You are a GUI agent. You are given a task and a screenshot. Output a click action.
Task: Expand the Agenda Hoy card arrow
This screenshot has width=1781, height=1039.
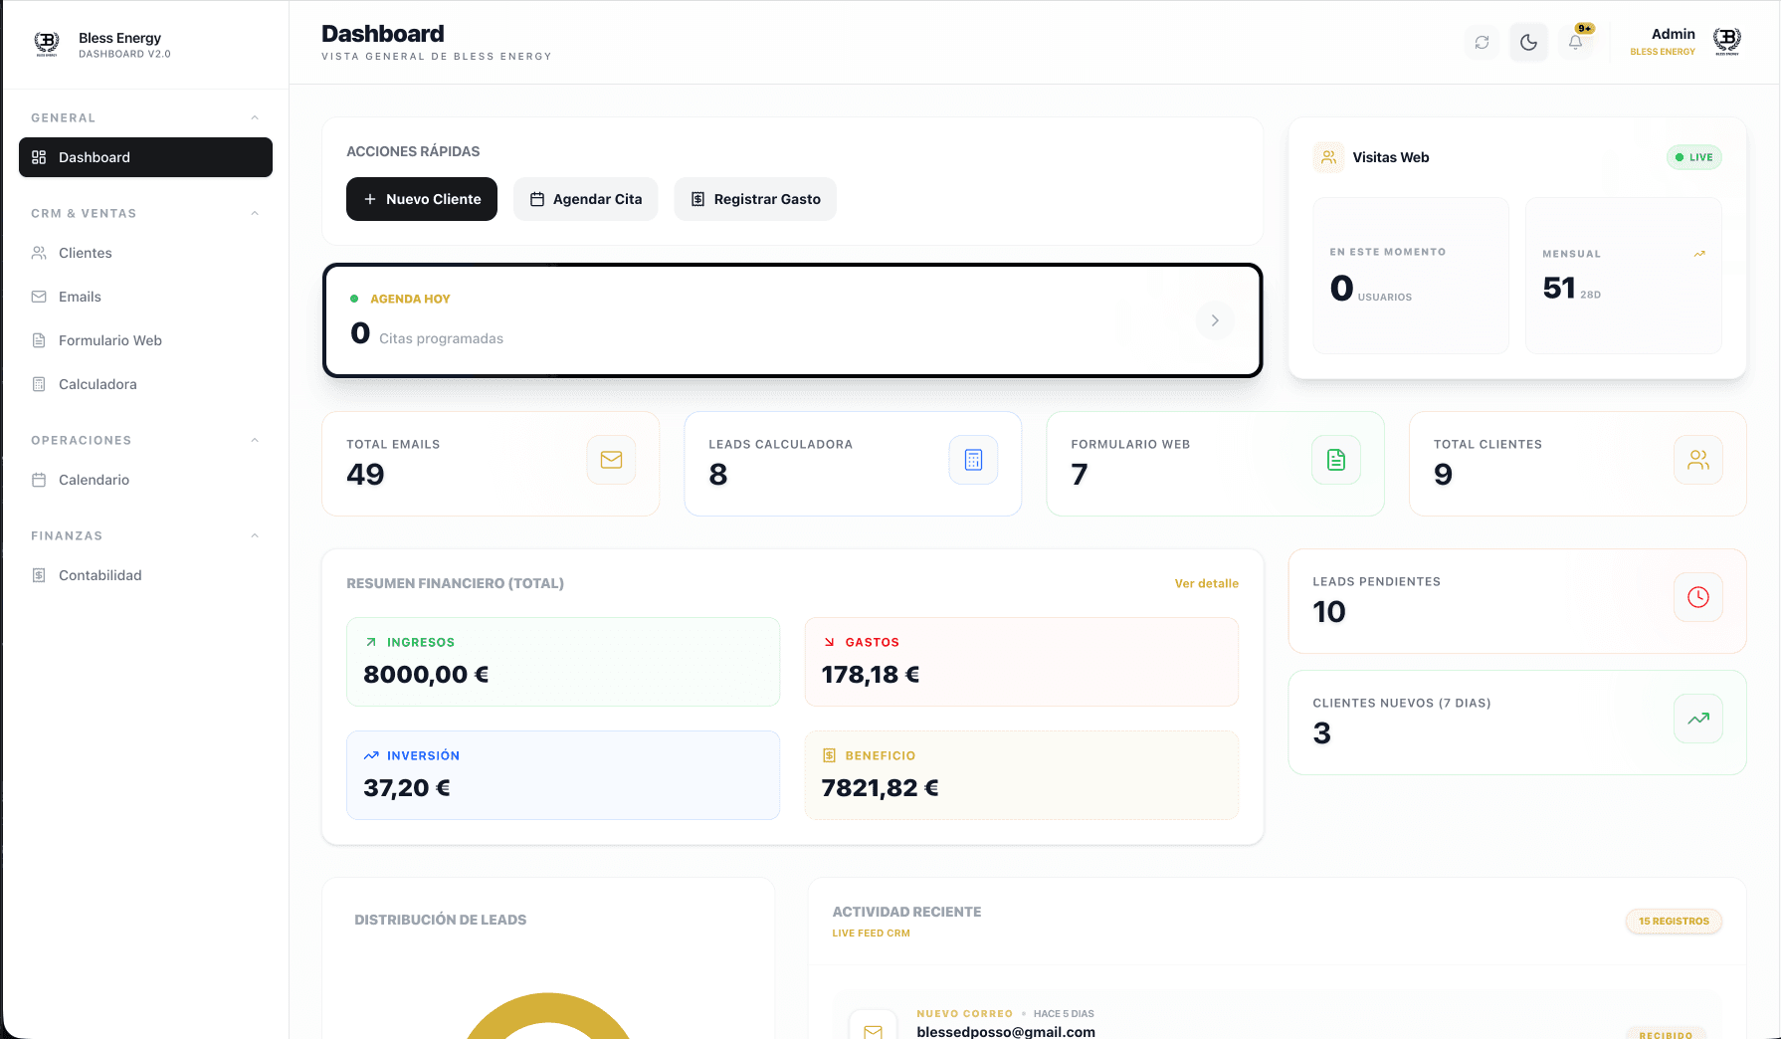(1215, 319)
